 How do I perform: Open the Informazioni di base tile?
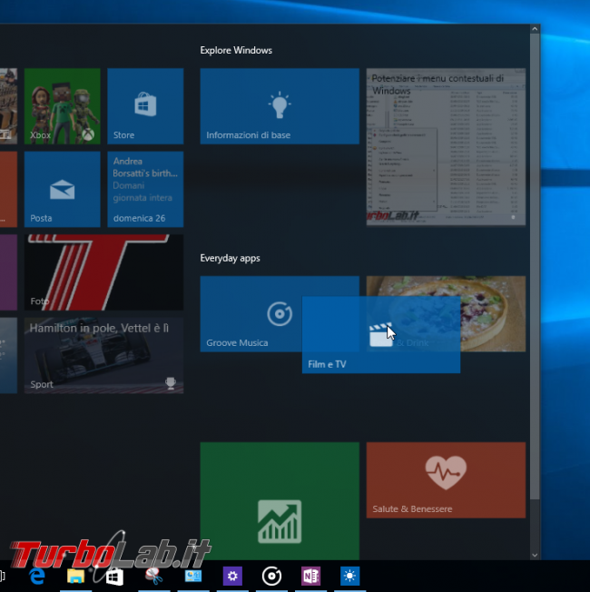[x=280, y=106]
